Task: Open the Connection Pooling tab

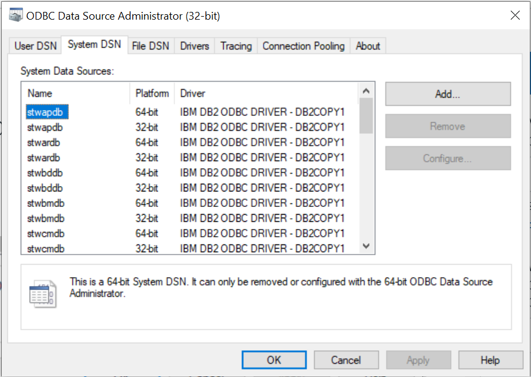Action: [x=303, y=46]
